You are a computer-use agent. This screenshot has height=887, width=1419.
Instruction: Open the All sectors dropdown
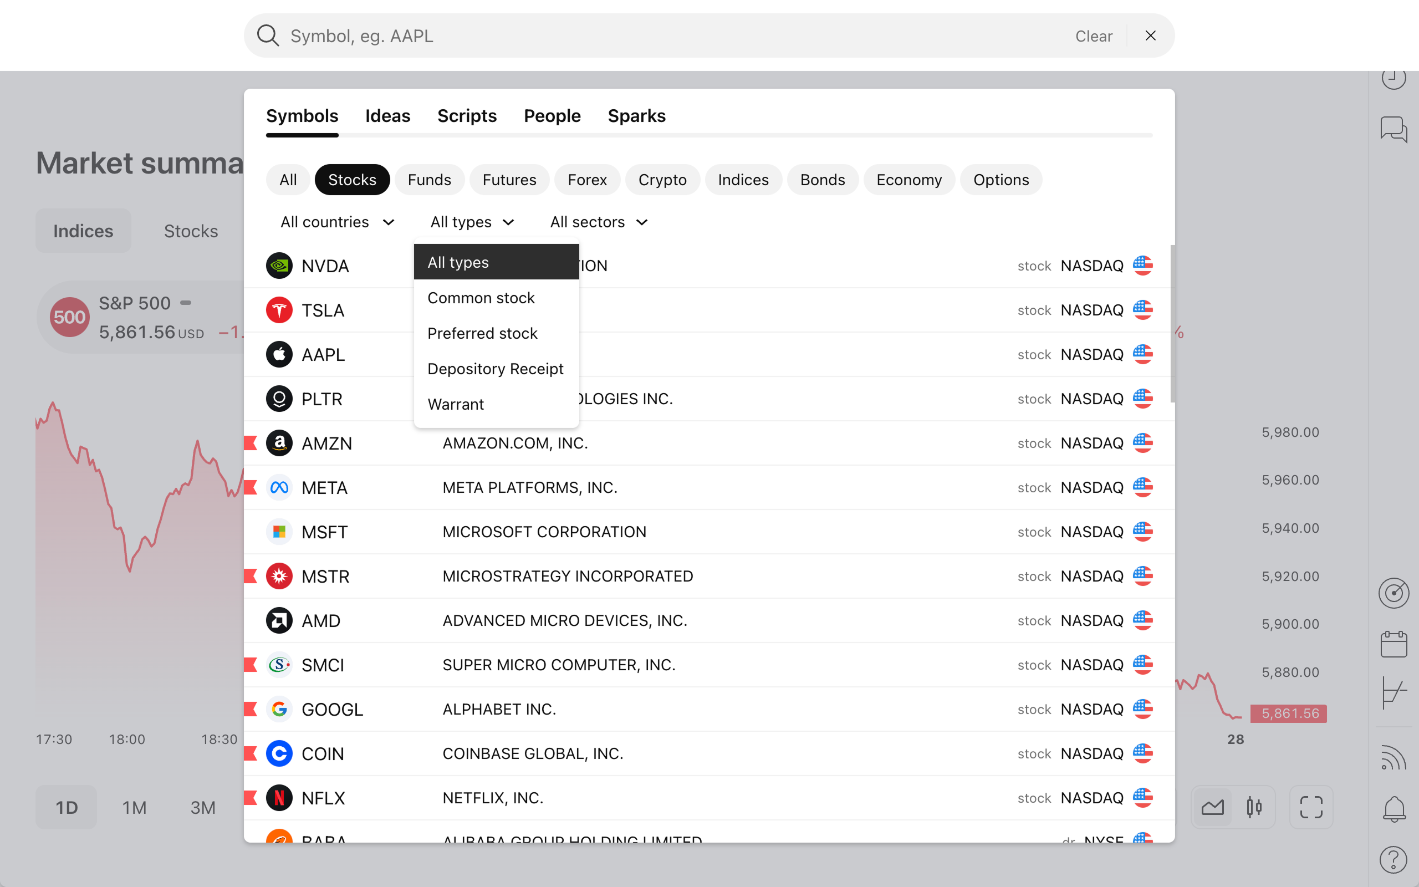(x=599, y=222)
